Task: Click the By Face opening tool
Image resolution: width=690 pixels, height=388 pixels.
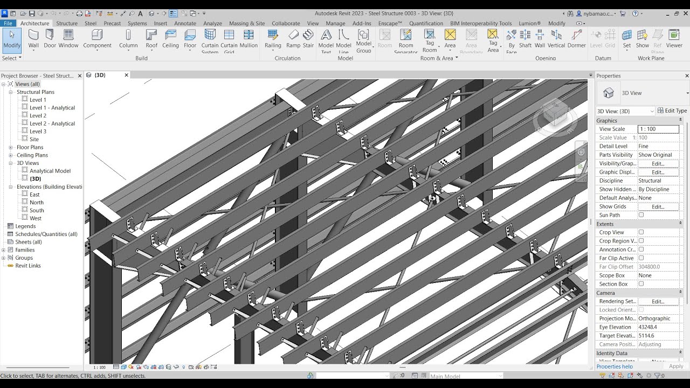Action: [512, 41]
